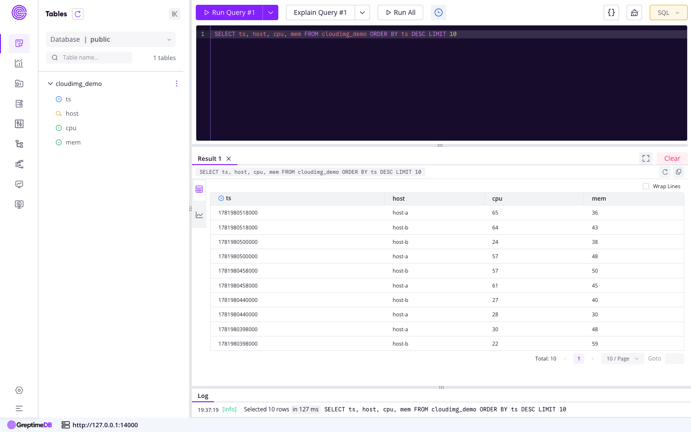Open the monitor chart sidebar icon
Viewport: 691px width, 432px height.
click(x=19, y=184)
